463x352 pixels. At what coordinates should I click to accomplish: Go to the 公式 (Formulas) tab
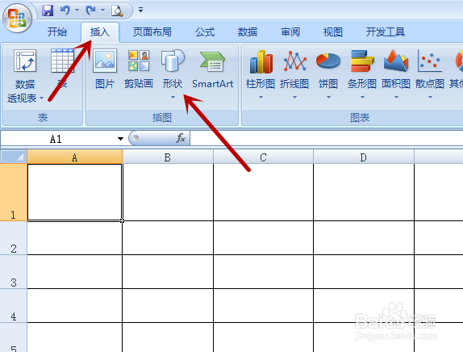click(205, 32)
